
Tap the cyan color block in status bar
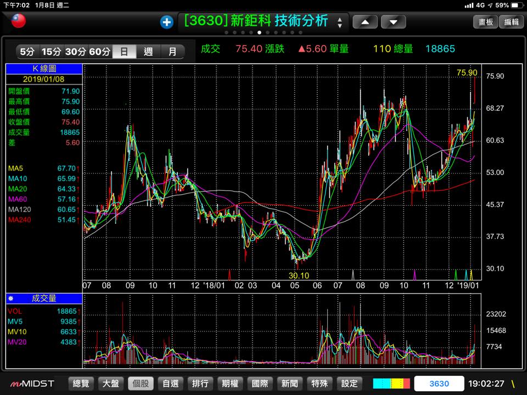(382, 383)
